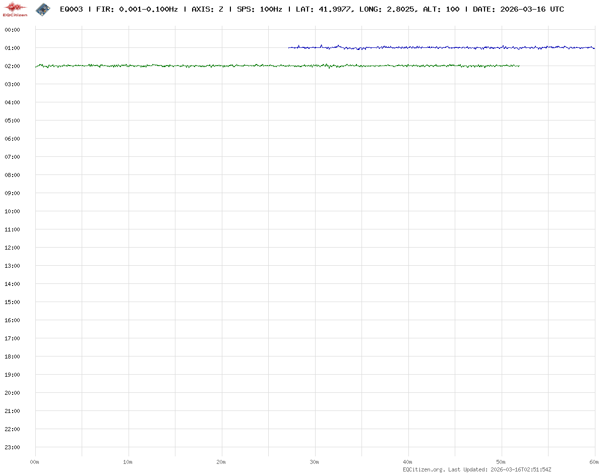This screenshot has width=605, height=474.
Task: Open the EQCitizen.org footer link
Action: click(423, 469)
